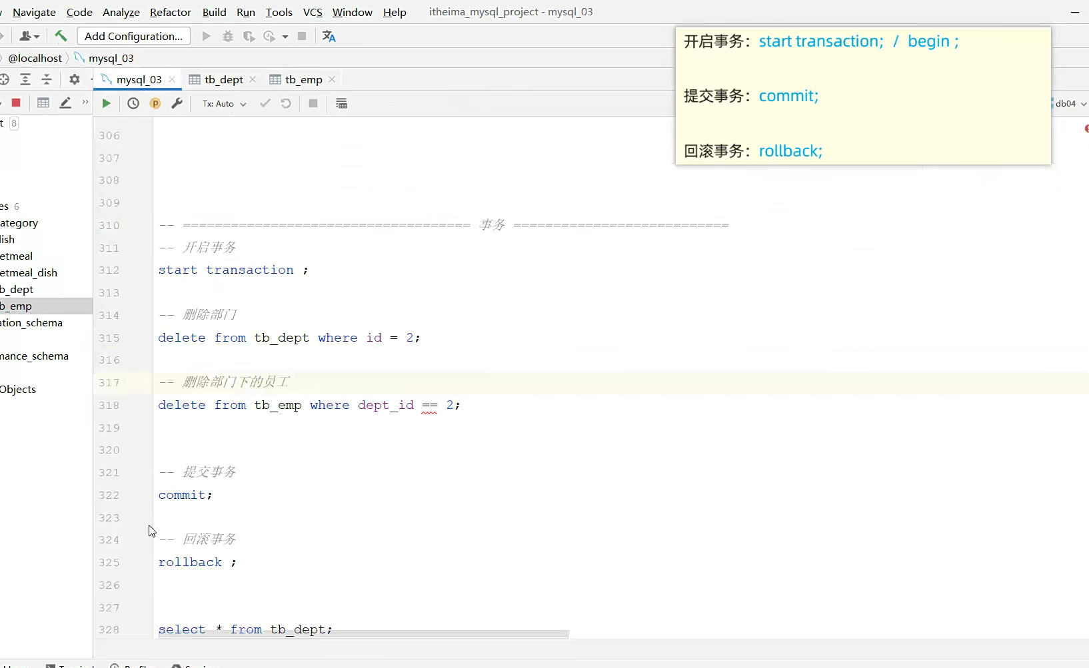Click the Profile run clock icon
The height and width of the screenshot is (668, 1089).
coord(269,36)
